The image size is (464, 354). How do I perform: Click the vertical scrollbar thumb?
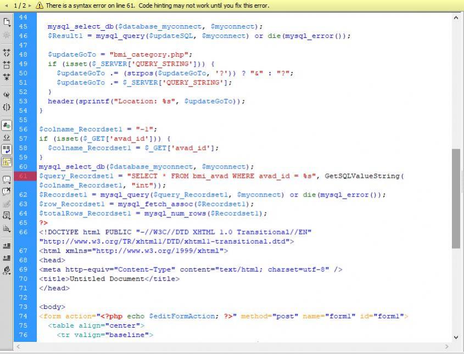456,199
